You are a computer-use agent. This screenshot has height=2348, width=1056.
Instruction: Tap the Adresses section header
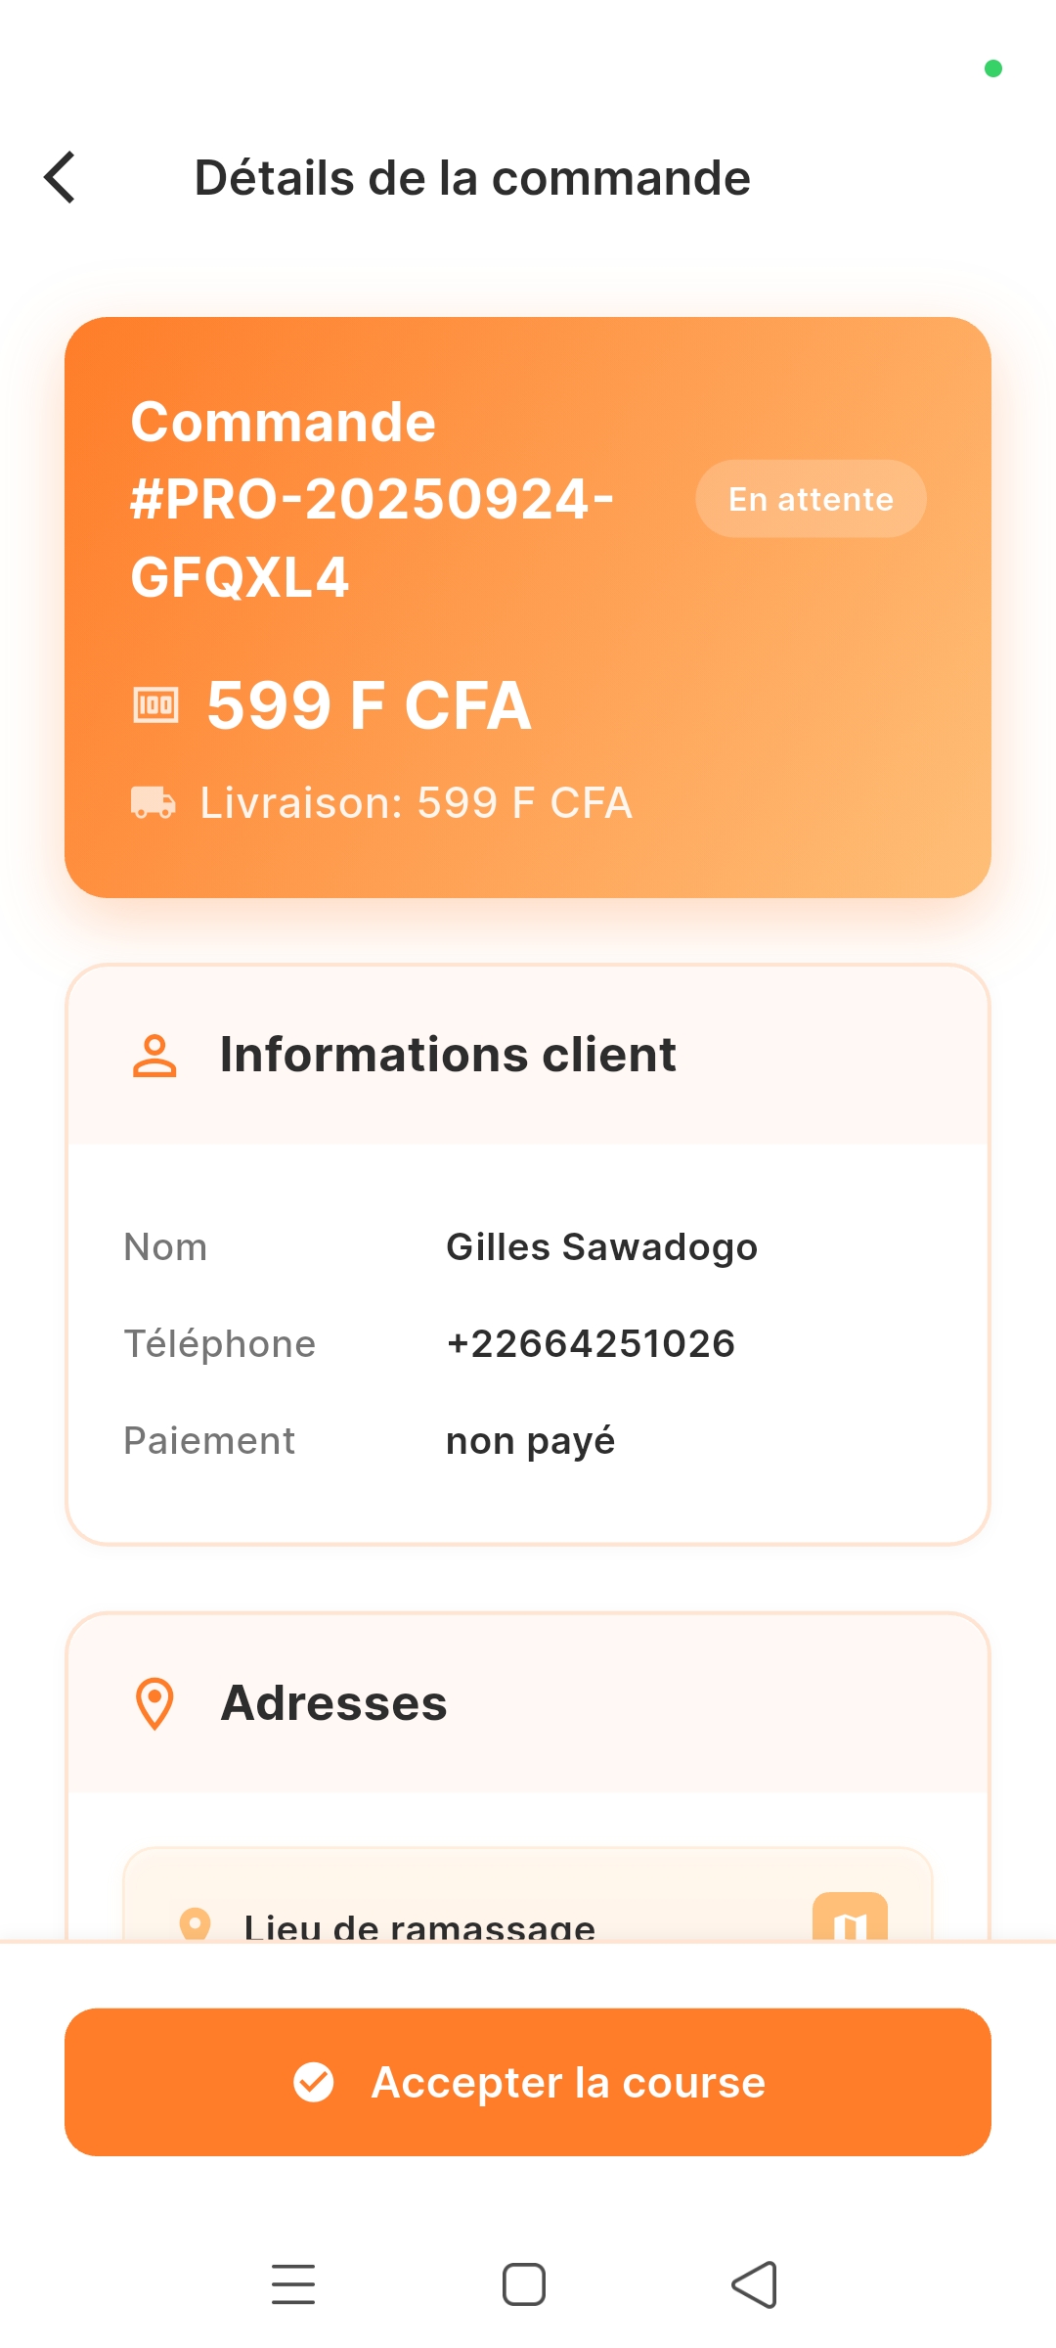point(334,1703)
